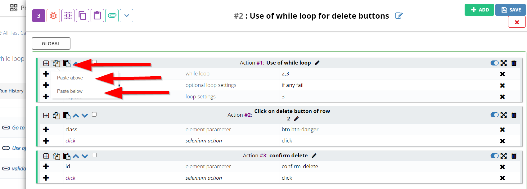The height and width of the screenshot is (189, 527).
Task: Move Action #3 up with arrow
Action: pyautogui.click(x=76, y=156)
